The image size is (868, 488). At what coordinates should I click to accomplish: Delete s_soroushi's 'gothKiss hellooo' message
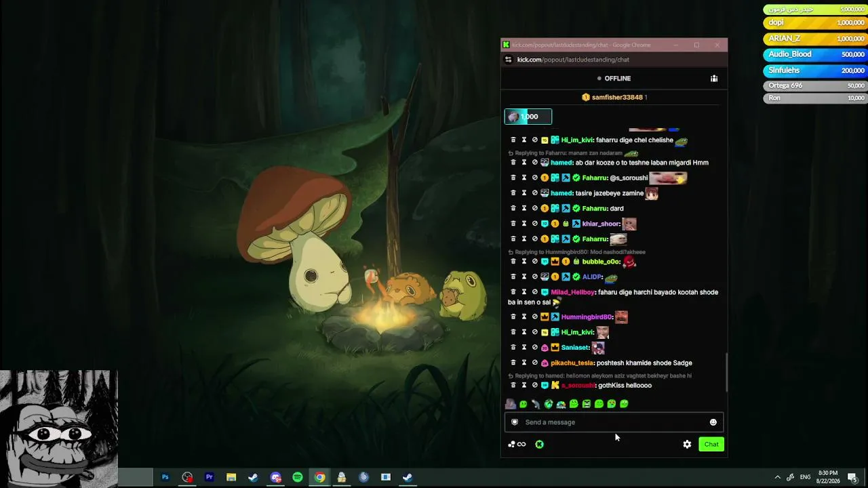(513, 386)
